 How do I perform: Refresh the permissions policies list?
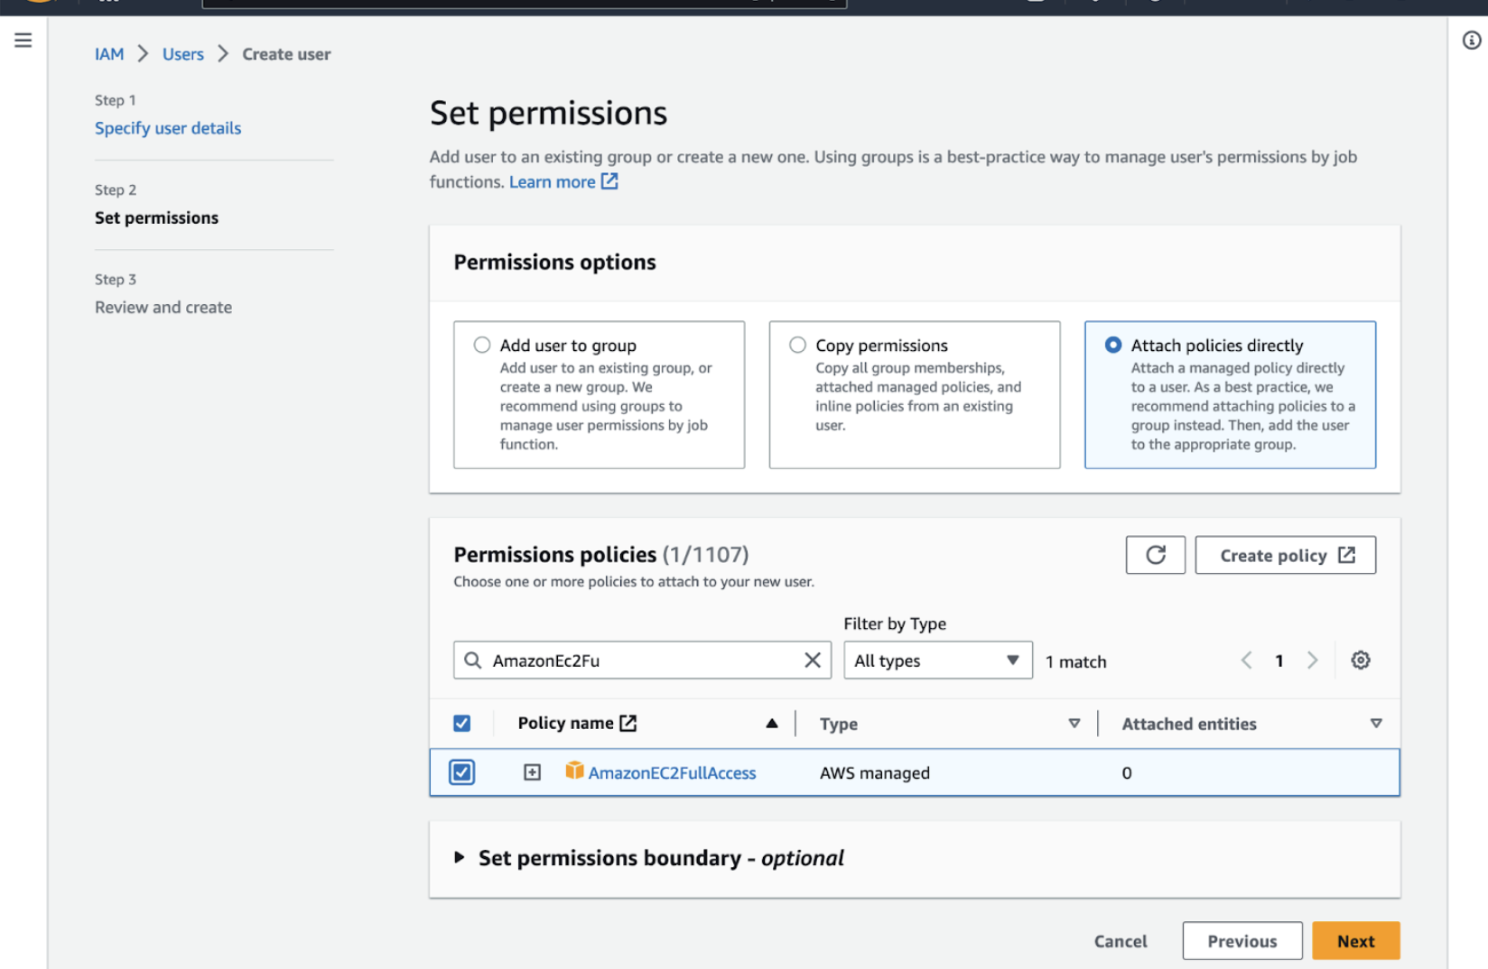(1155, 555)
